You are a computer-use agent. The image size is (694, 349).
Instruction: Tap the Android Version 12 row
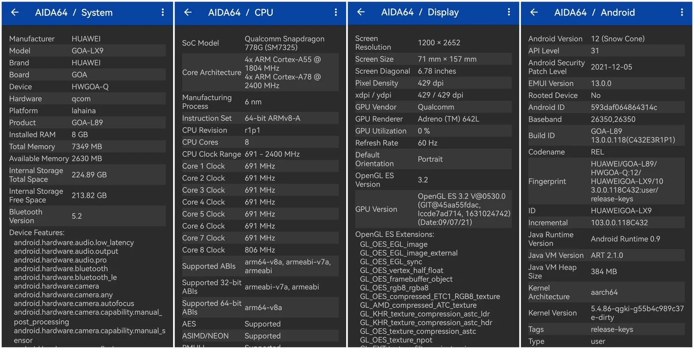pos(606,39)
